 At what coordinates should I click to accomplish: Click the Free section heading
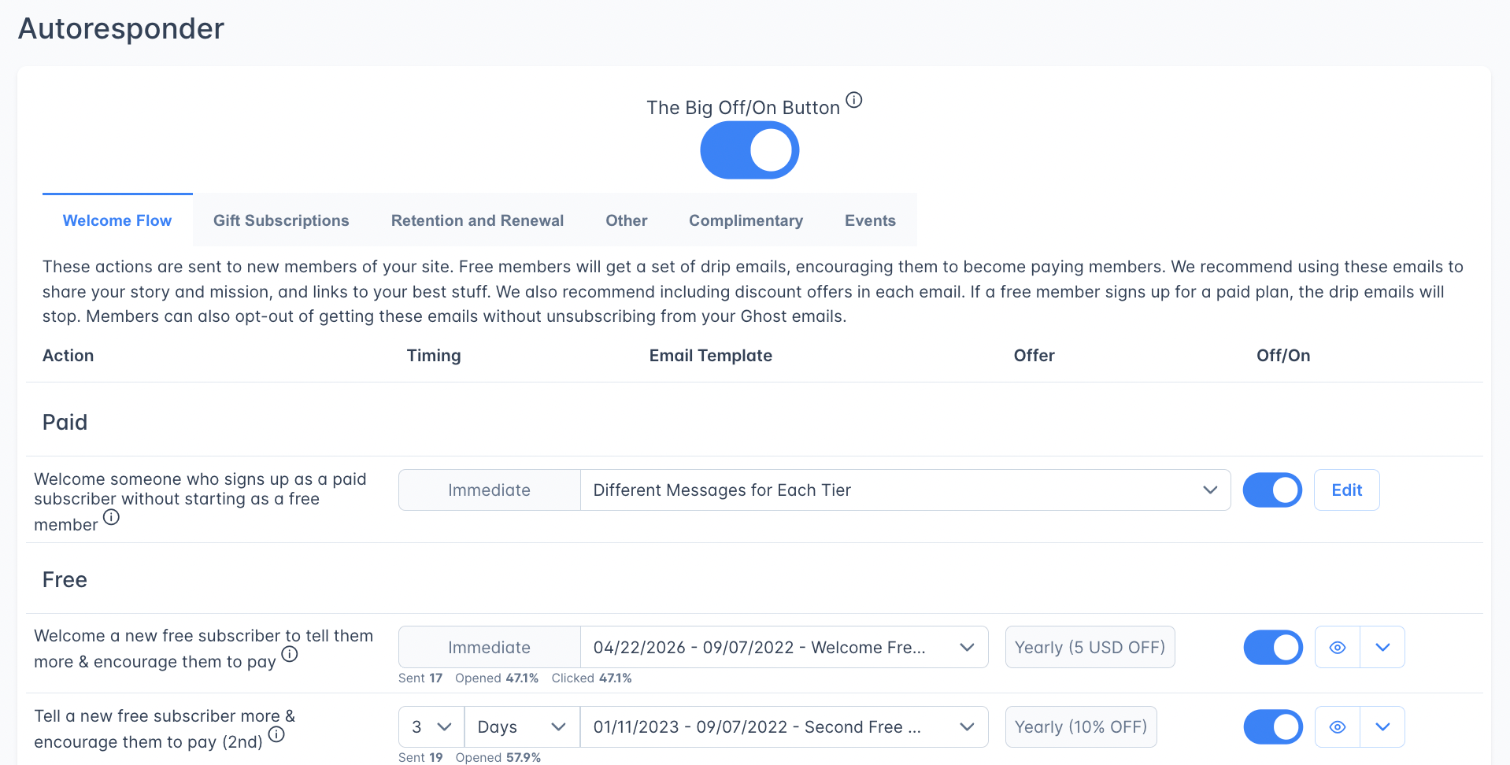(65, 580)
